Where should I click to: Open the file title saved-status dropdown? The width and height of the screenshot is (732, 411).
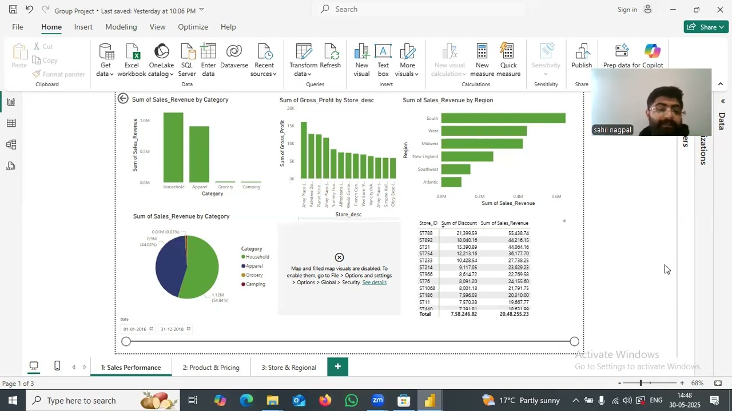[x=201, y=10]
